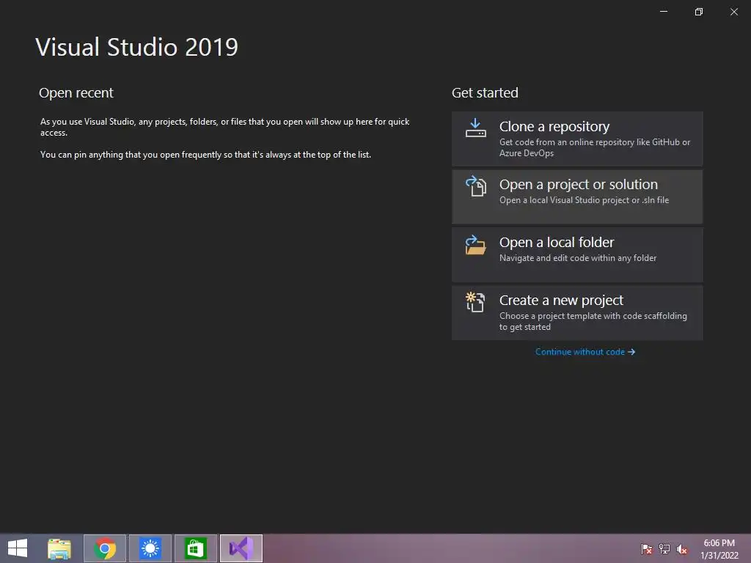This screenshot has height=563, width=751.
Task: Click the 'Get code from an online repository' description
Action: click(594, 147)
